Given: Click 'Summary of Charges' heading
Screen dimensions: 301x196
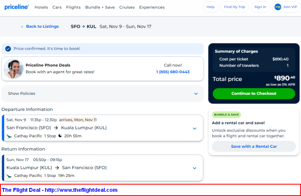Looking at the screenshot, I should [236, 51].
